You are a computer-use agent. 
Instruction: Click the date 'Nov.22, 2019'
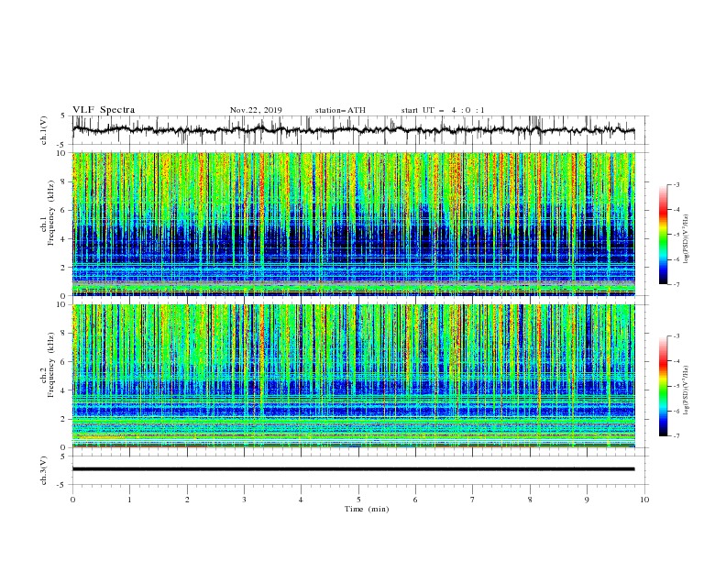click(256, 110)
